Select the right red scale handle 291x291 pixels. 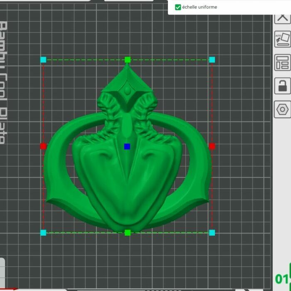point(212,146)
